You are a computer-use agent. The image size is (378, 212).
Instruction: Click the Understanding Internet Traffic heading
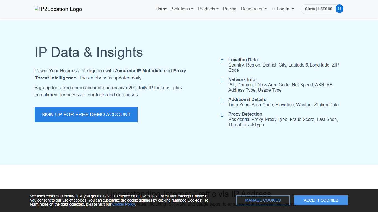pos(189,194)
